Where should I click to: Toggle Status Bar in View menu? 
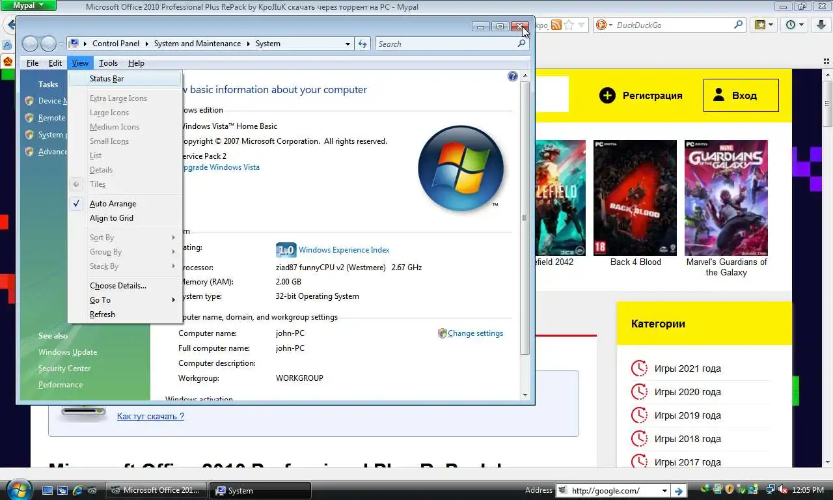(x=125, y=79)
